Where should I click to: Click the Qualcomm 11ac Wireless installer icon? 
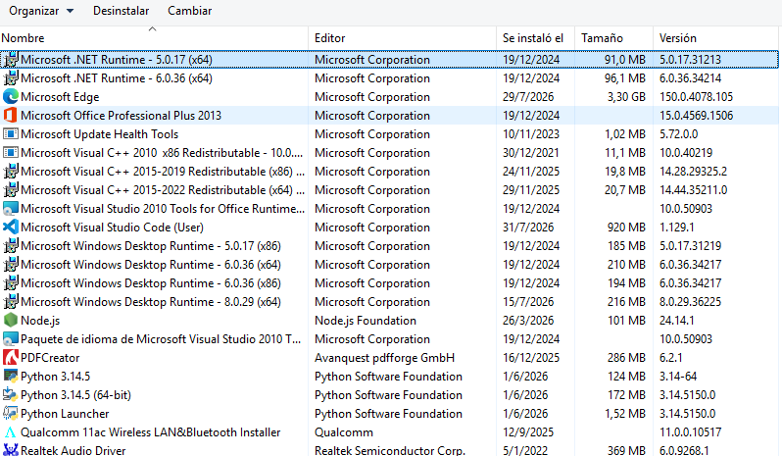click(x=11, y=432)
